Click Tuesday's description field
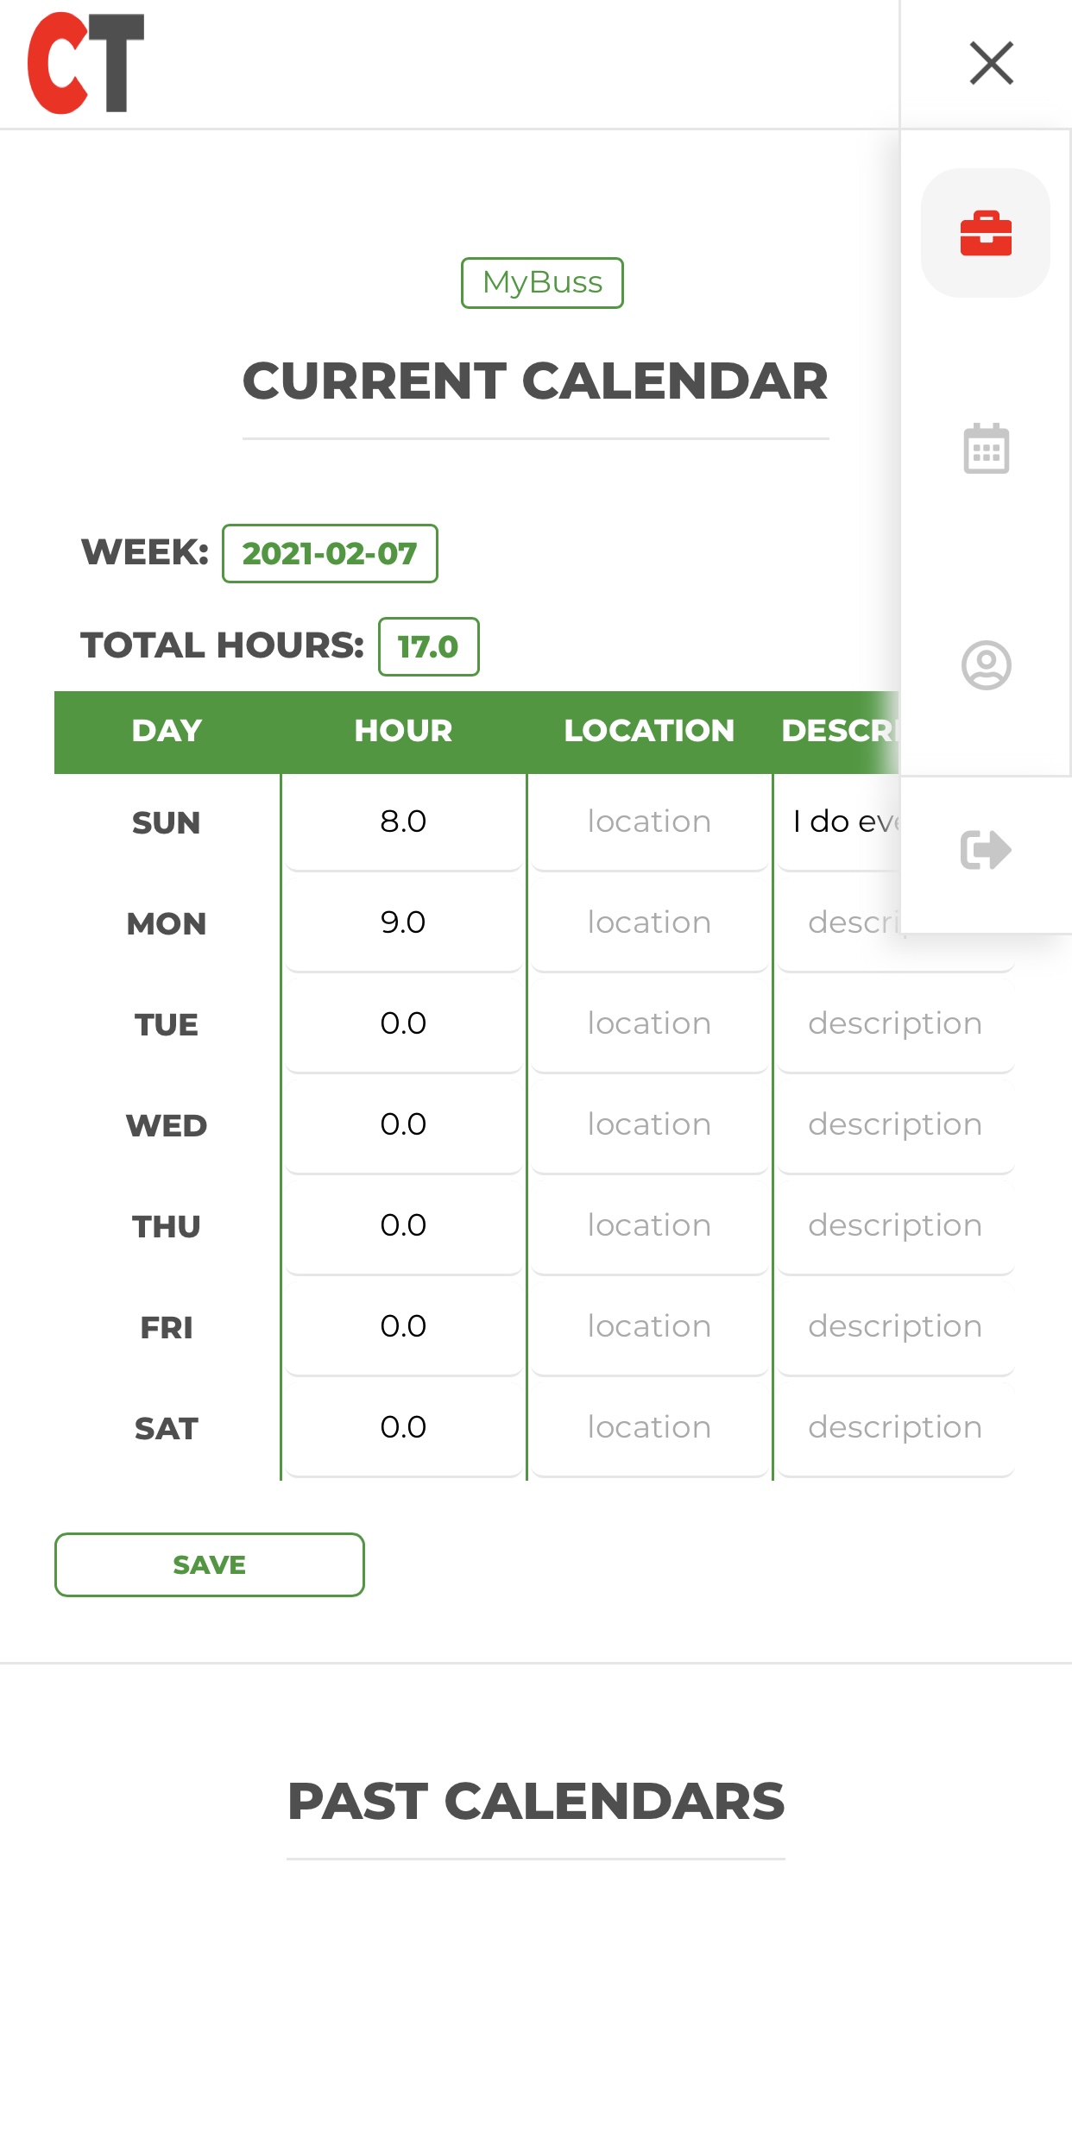Screen dimensions: 1072x2146 894,1023
